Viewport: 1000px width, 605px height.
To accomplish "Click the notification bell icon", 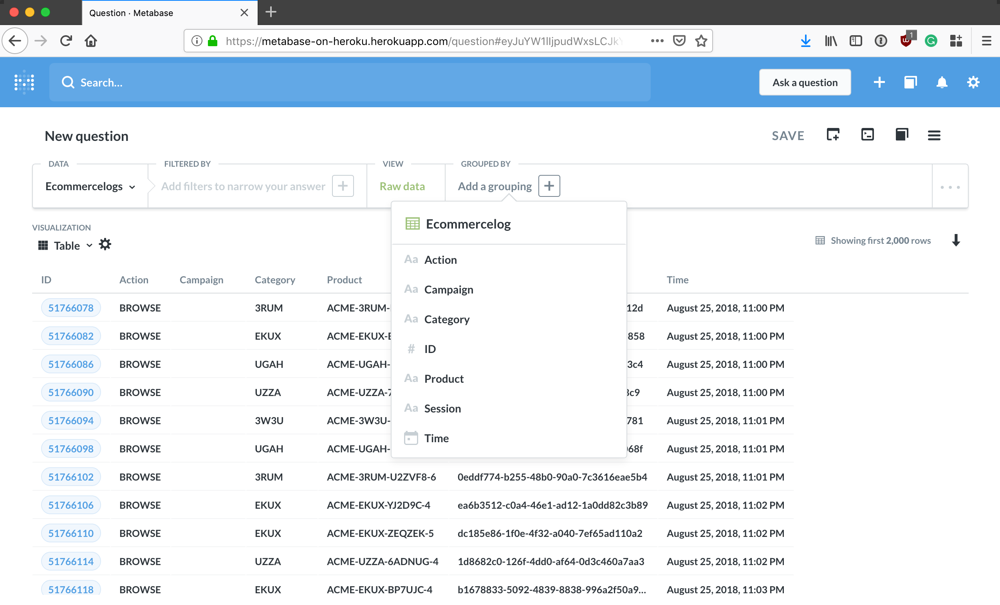I will point(941,81).
